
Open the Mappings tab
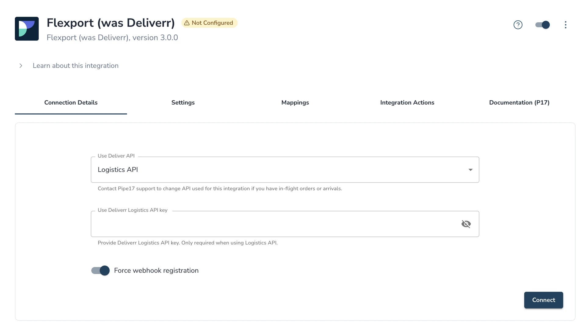(x=295, y=103)
